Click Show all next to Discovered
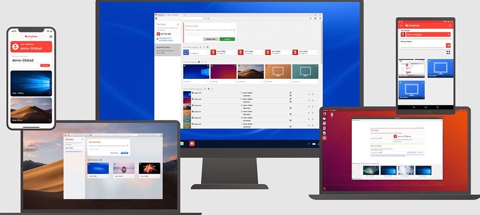Image resolution: width=480 pixels, height=215 pixels. tap(195, 47)
